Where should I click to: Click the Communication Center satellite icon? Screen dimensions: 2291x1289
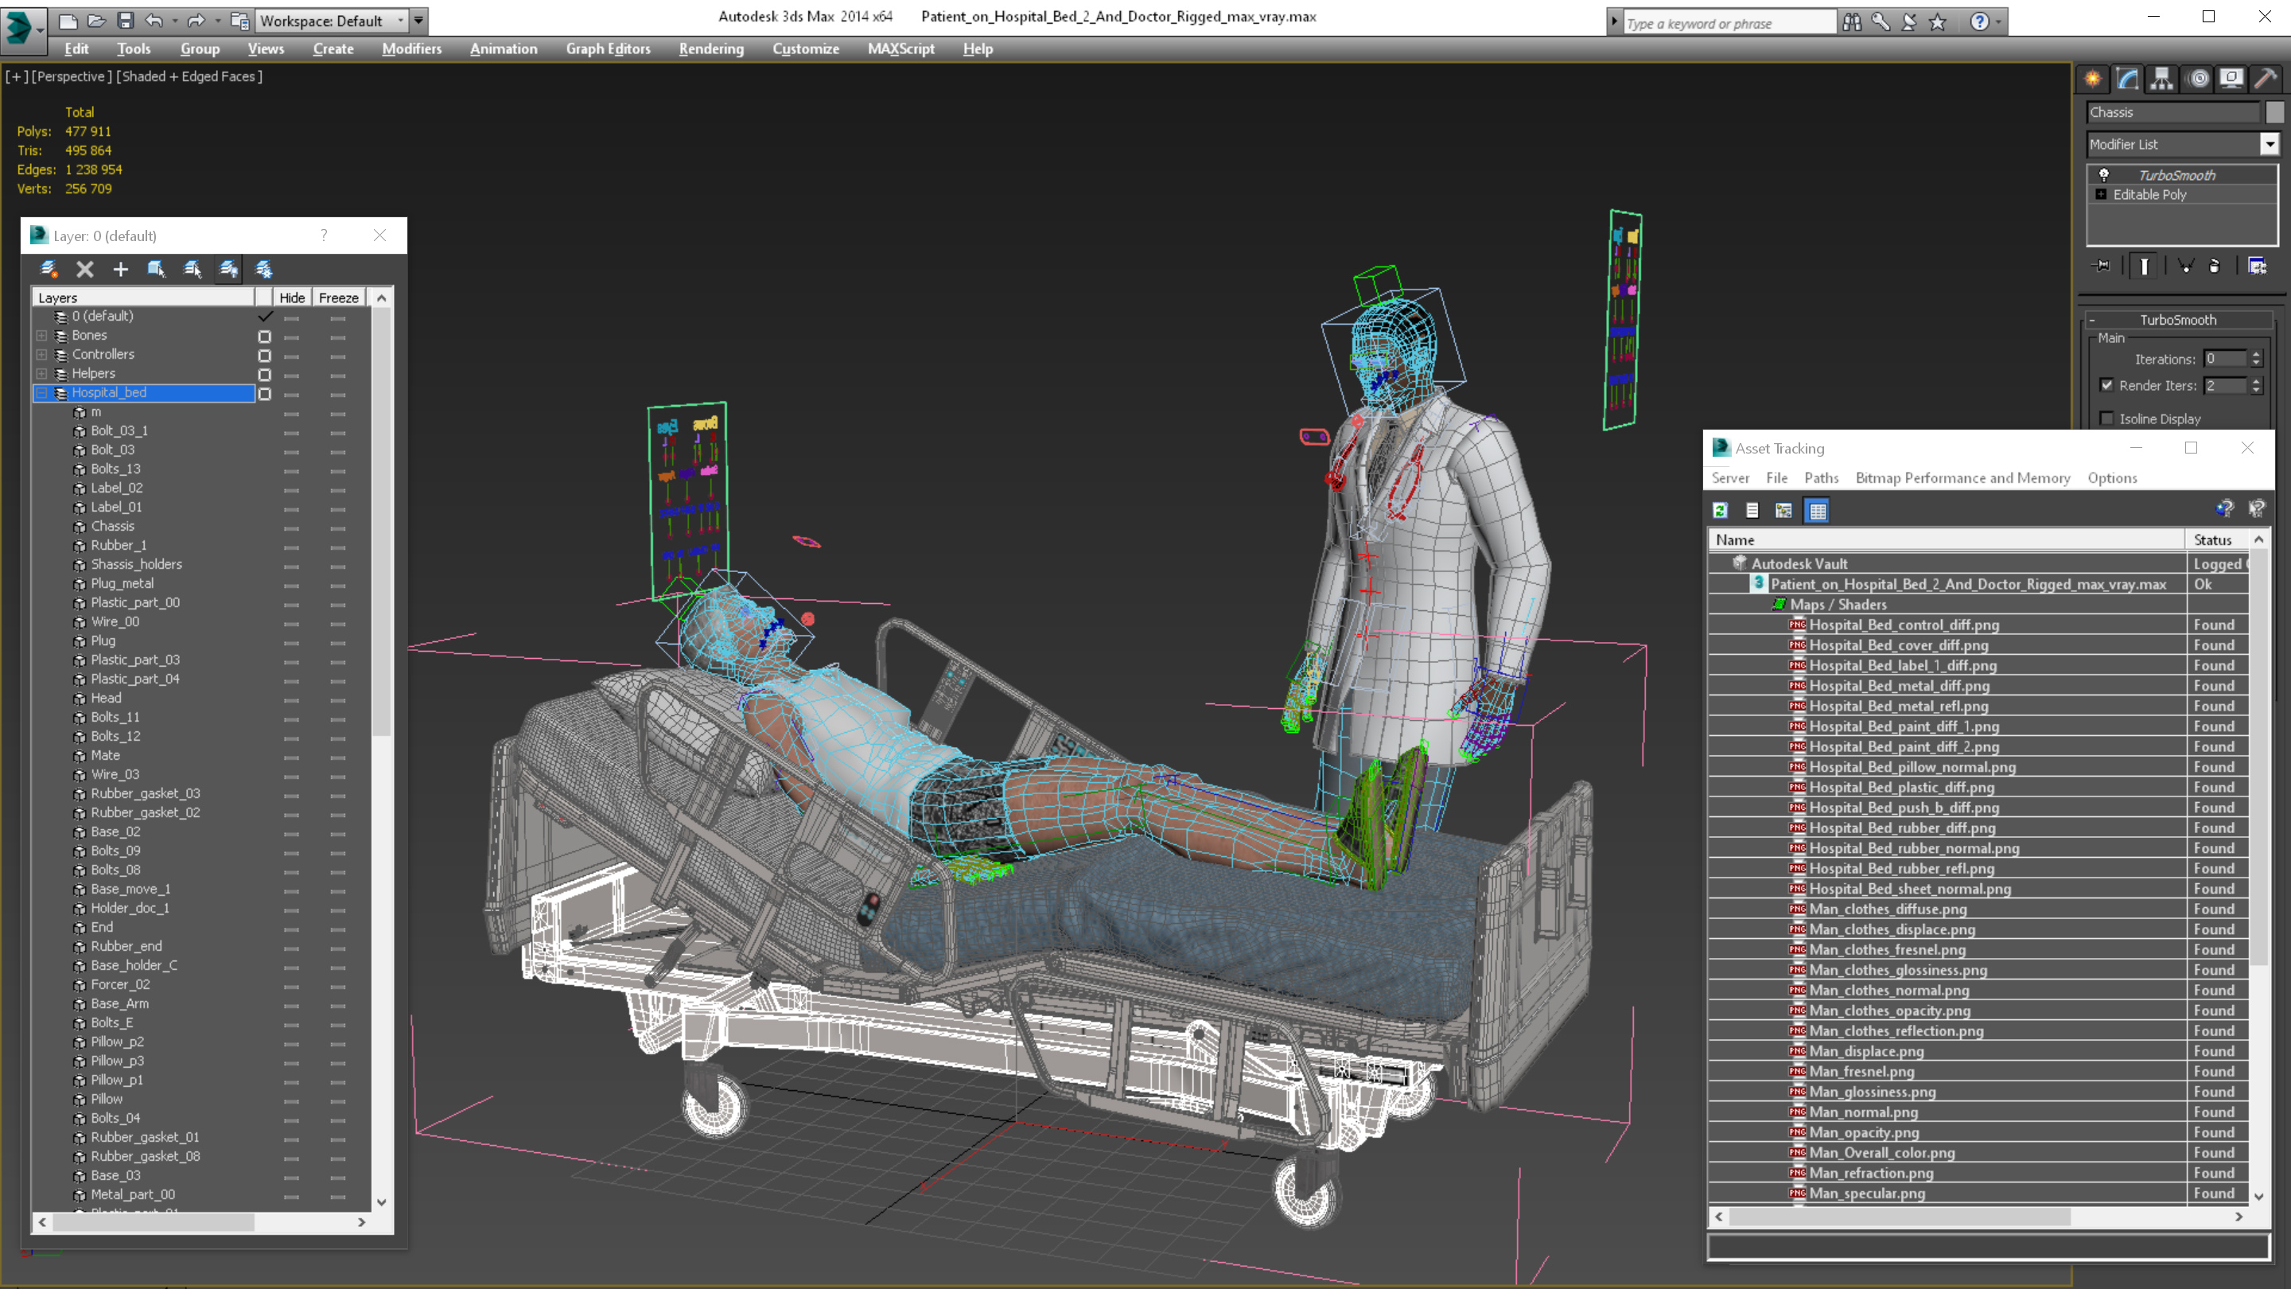pyautogui.click(x=1908, y=22)
